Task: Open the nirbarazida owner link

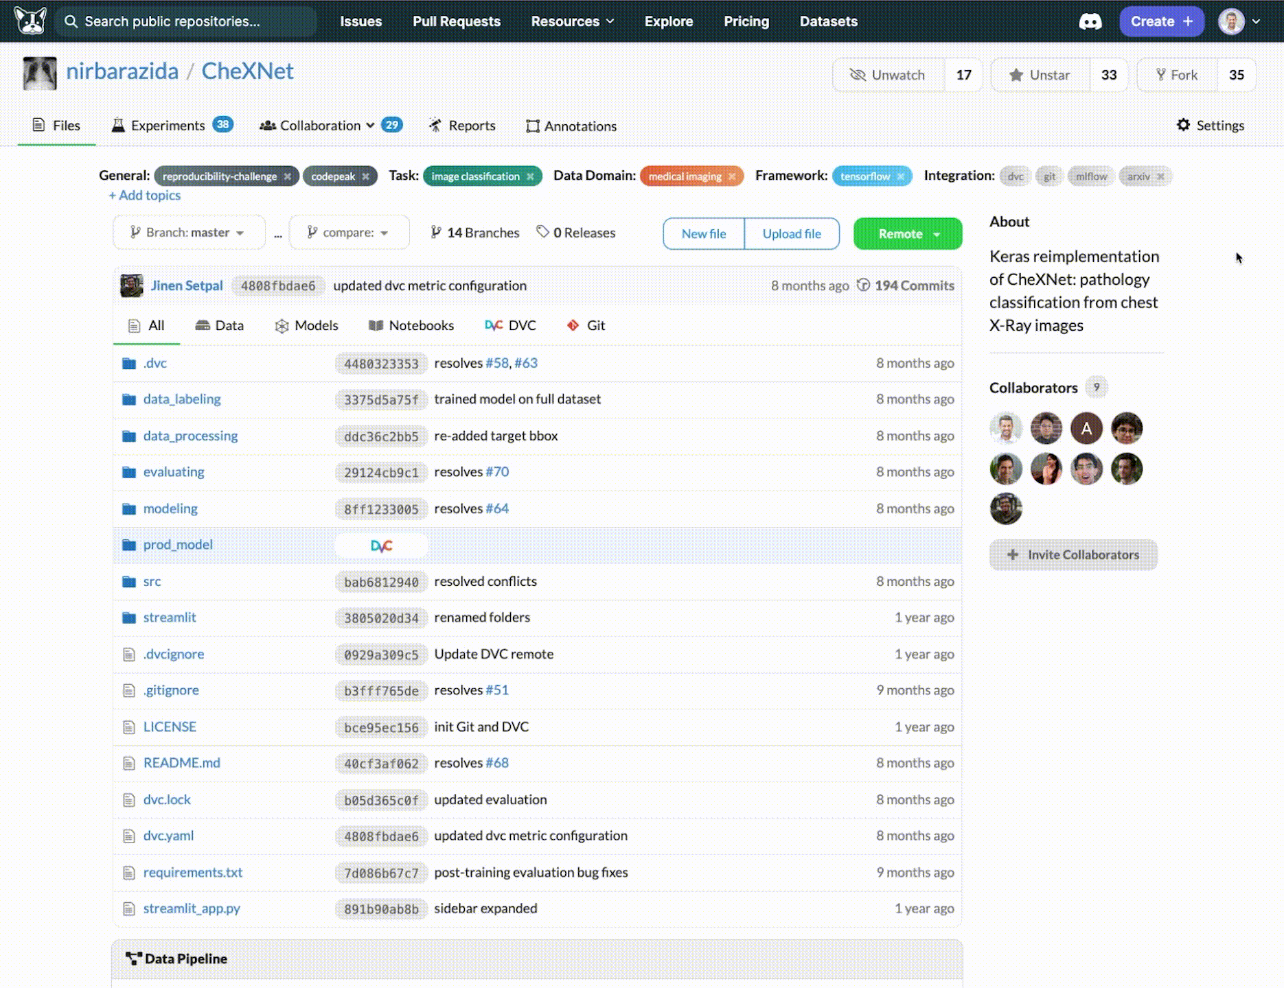Action: pos(122,71)
